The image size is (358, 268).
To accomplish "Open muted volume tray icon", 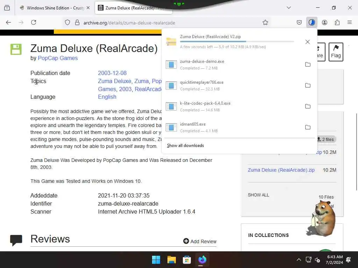I will 317,260.
